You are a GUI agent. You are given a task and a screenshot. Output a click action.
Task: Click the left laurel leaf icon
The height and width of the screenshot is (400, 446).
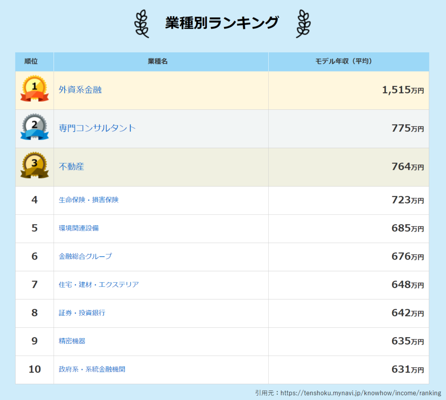(x=141, y=24)
